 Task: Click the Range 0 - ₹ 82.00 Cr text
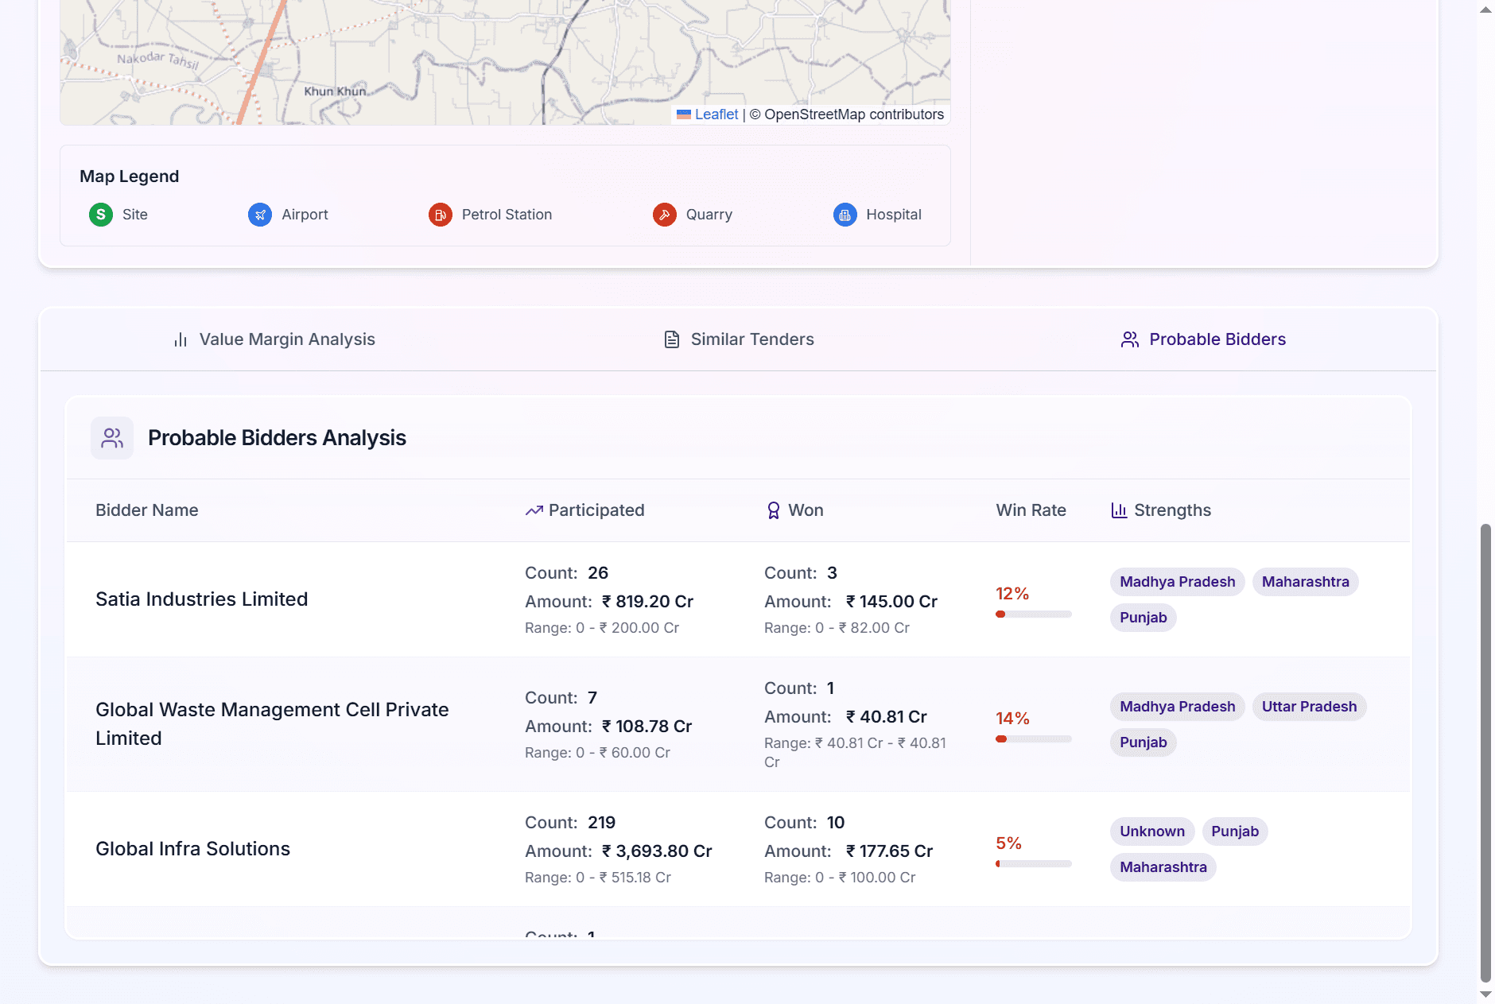click(837, 628)
